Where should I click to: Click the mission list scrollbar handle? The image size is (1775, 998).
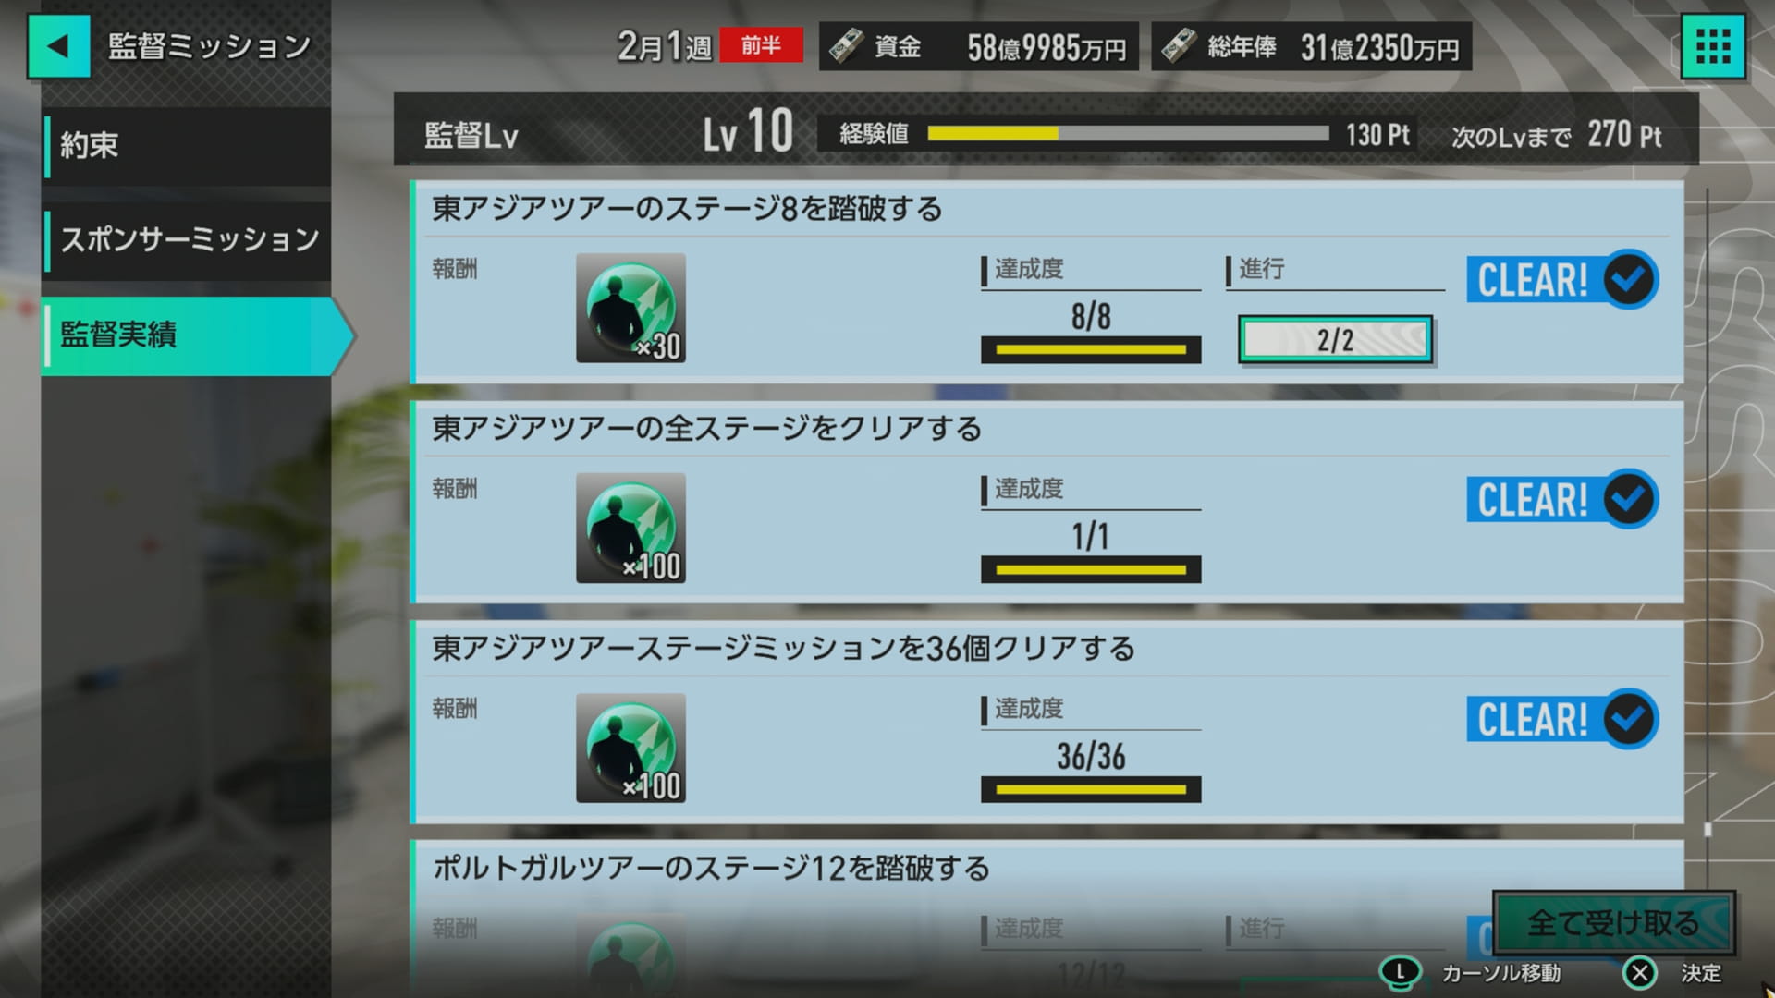(x=1708, y=829)
